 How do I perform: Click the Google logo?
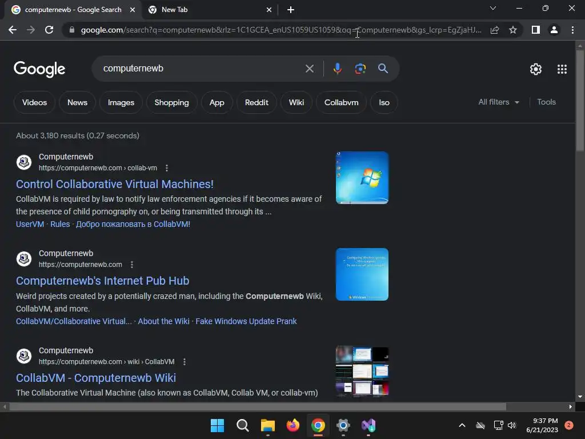[x=39, y=69]
